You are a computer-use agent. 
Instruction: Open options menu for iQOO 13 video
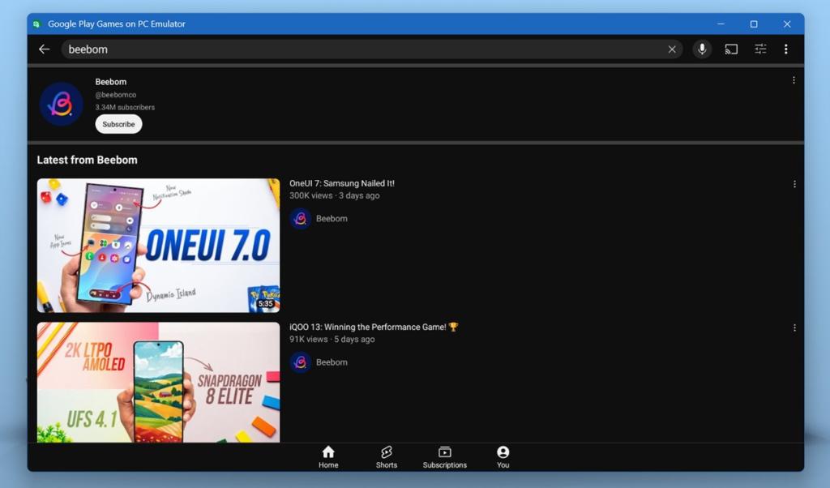pos(794,327)
